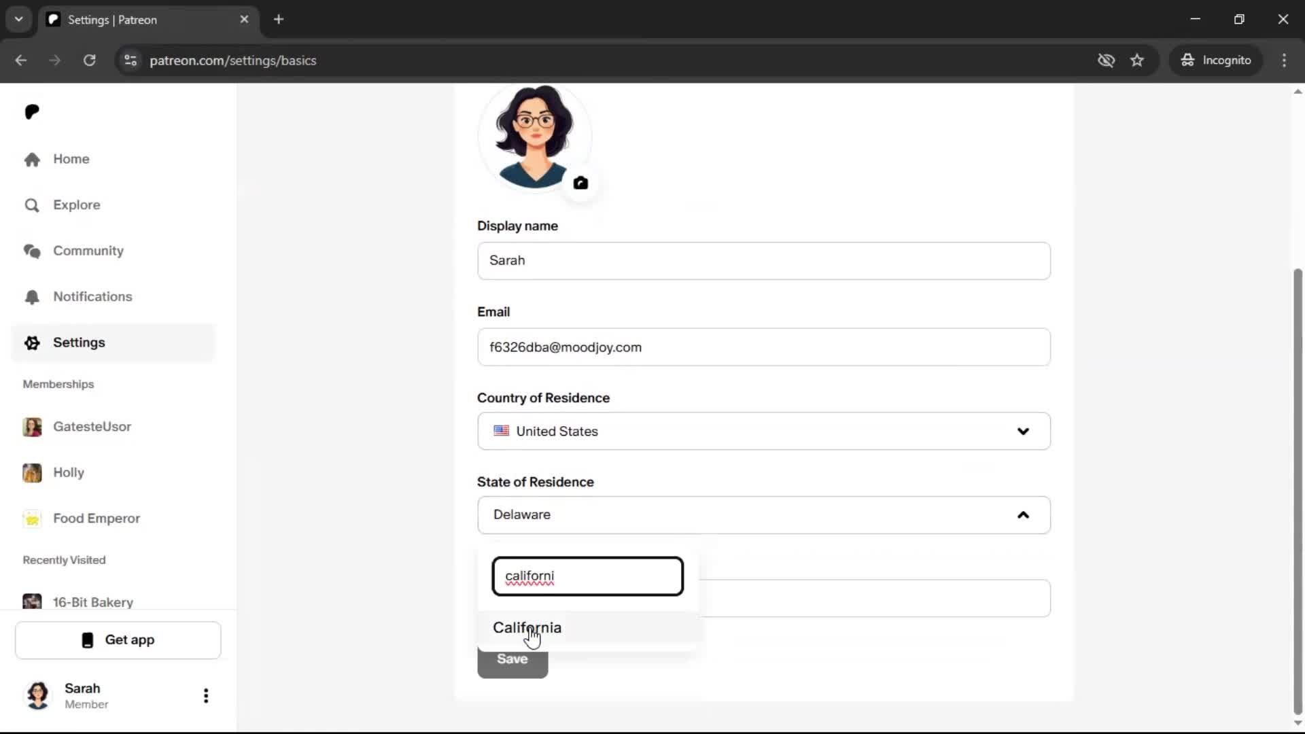Click the scrollbar down arrow
The height and width of the screenshot is (734, 1305).
[x=1298, y=724]
